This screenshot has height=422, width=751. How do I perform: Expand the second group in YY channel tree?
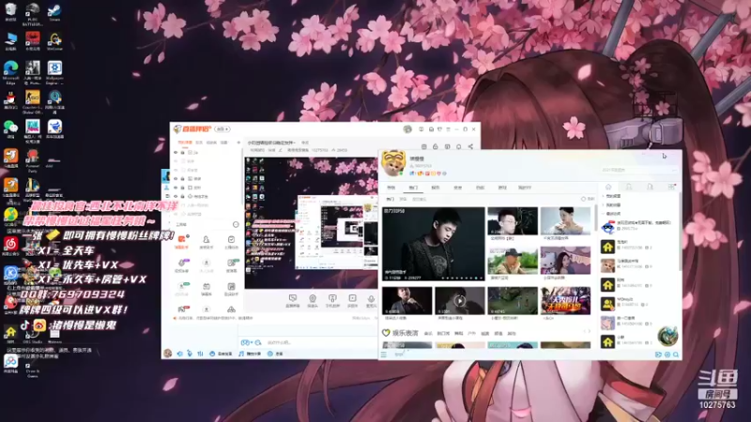click(x=603, y=204)
